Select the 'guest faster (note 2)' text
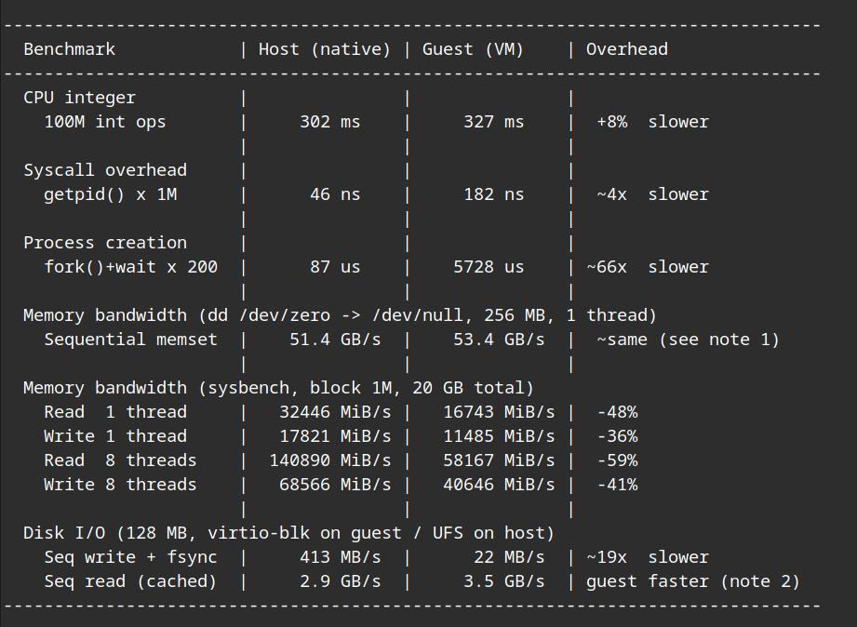857x627 pixels. (x=693, y=581)
